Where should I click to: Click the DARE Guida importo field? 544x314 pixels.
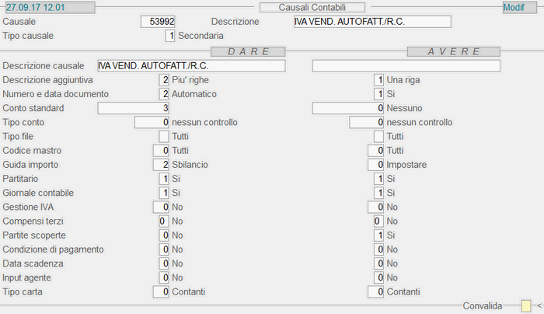coord(161,165)
